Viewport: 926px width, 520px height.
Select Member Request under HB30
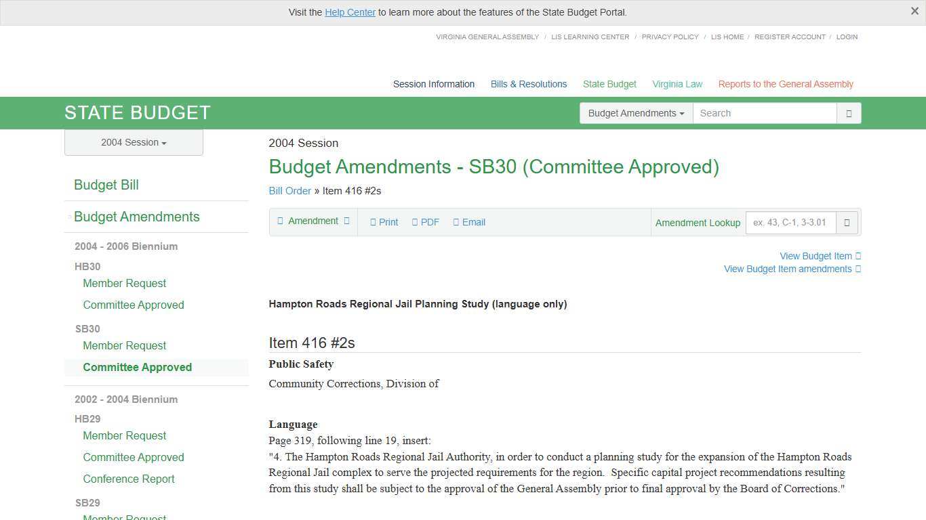[x=124, y=283]
